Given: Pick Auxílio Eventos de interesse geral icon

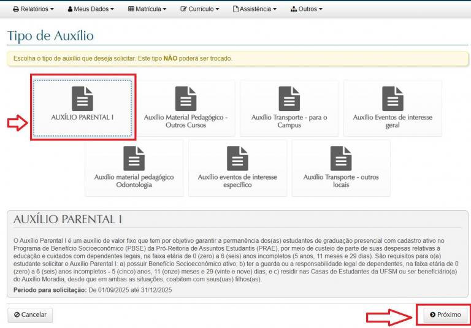Looking at the screenshot, I should [392, 99].
